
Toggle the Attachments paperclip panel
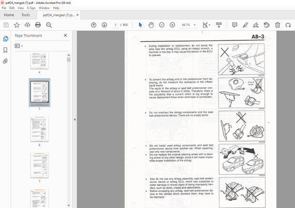(x=6, y=61)
